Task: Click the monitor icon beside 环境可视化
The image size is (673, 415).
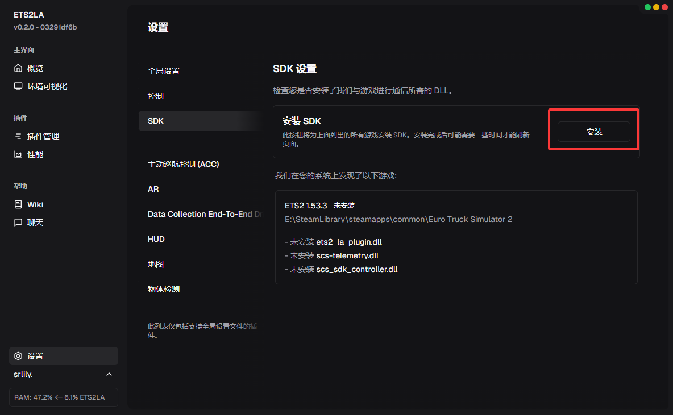Action: [x=18, y=86]
